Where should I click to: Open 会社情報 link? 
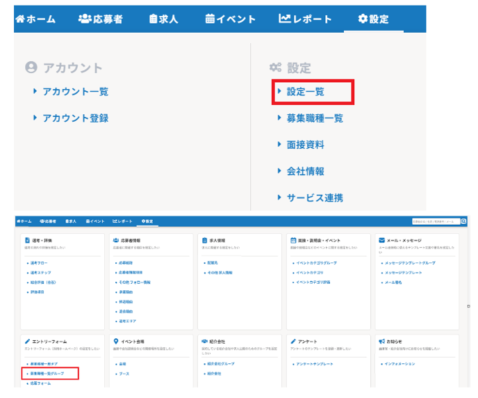coord(306,171)
